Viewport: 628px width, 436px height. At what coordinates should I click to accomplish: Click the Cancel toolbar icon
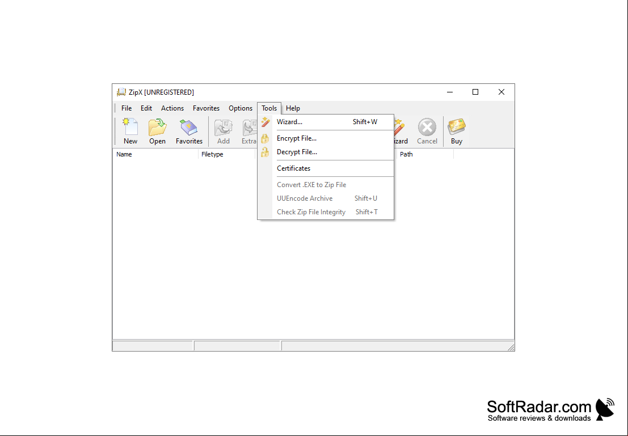427,128
